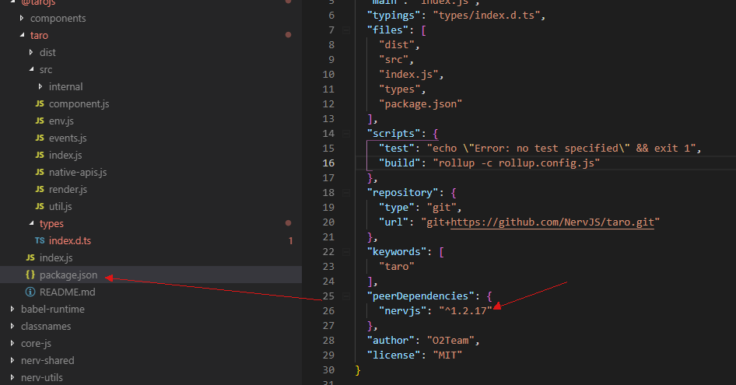Click JS icon of render.js

40,189
